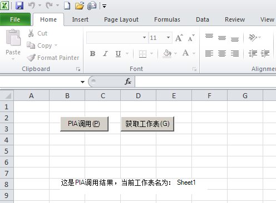This screenshot has width=276, height=203.
Task: Align text right
Action: point(235,54)
